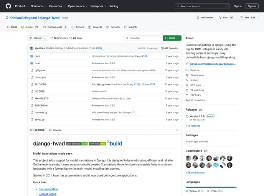This screenshot has width=264, height=196.
Task: Click the setup.py file icon
Action: pyautogui.click(x=32, y=119)
